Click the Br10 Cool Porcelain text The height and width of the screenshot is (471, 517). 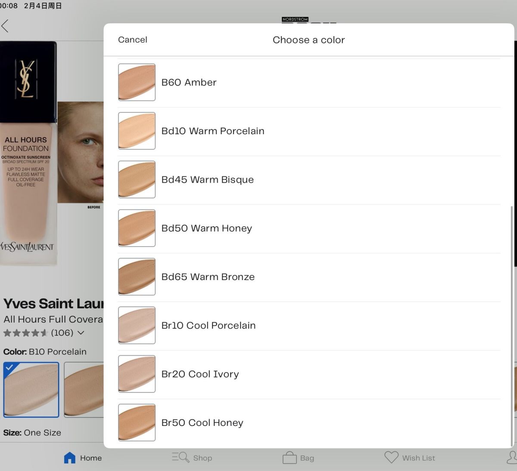pos(209,325)
